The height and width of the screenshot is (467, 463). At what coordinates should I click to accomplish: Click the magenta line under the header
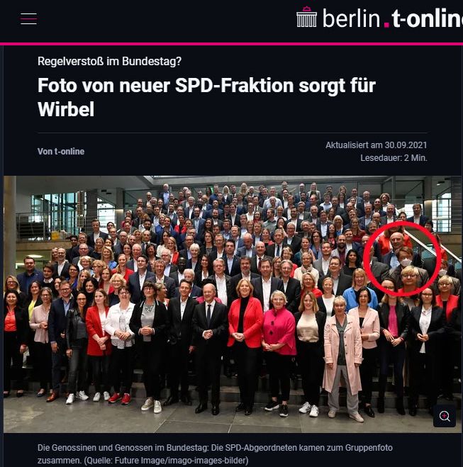click(231, 44)
